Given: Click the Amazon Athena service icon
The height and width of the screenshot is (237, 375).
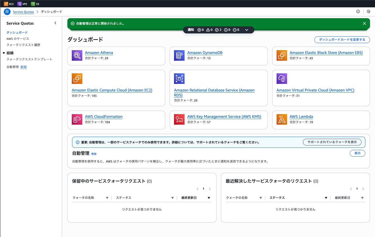Looking at the screenshot, I should coord(77,55).
